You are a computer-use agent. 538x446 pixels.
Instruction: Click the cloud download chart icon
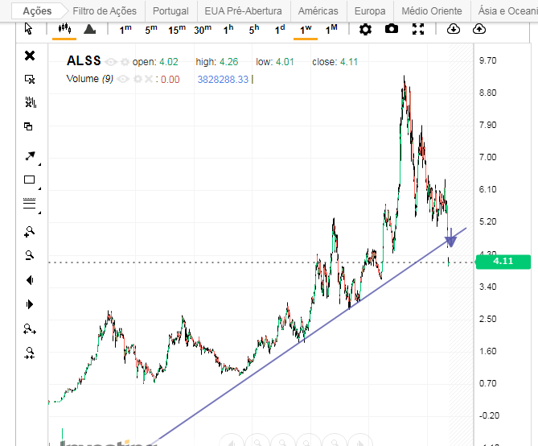pyautogui.click(x=454, y=29)
